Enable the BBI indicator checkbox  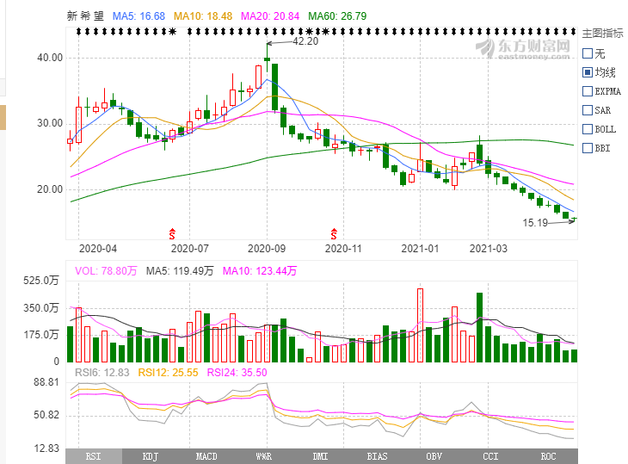coord(588,148)
